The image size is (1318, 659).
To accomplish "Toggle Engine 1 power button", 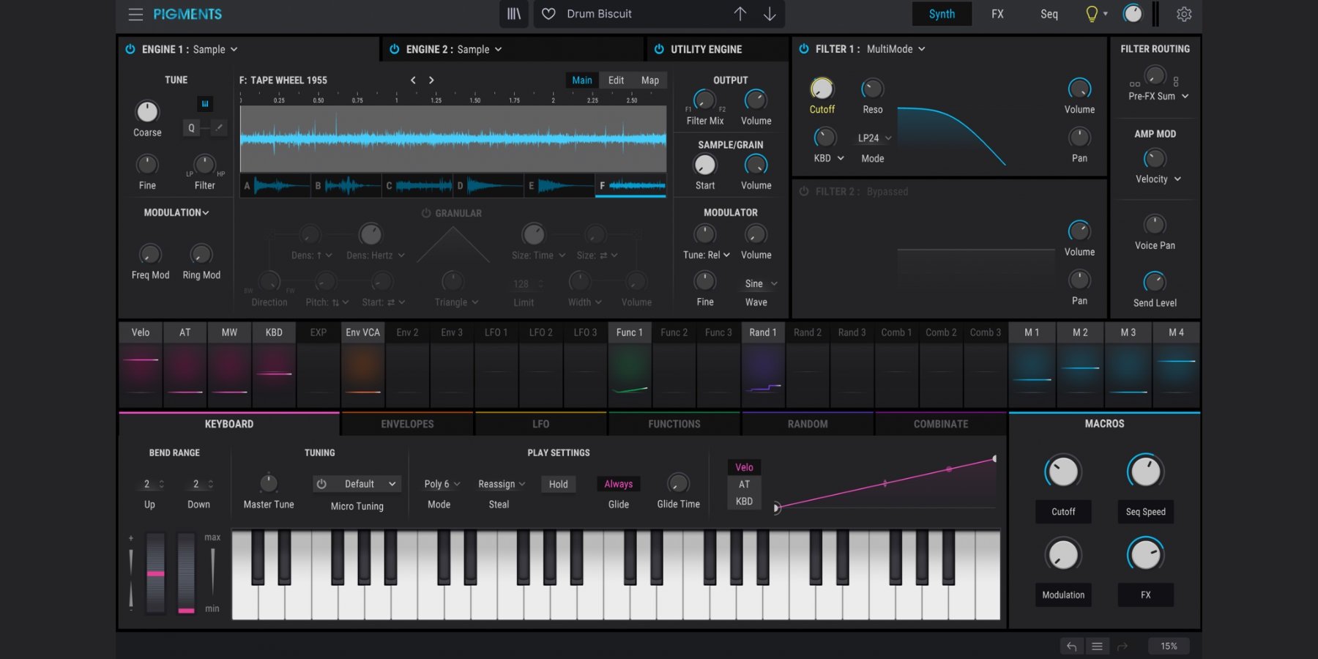I will click(130, 49).
